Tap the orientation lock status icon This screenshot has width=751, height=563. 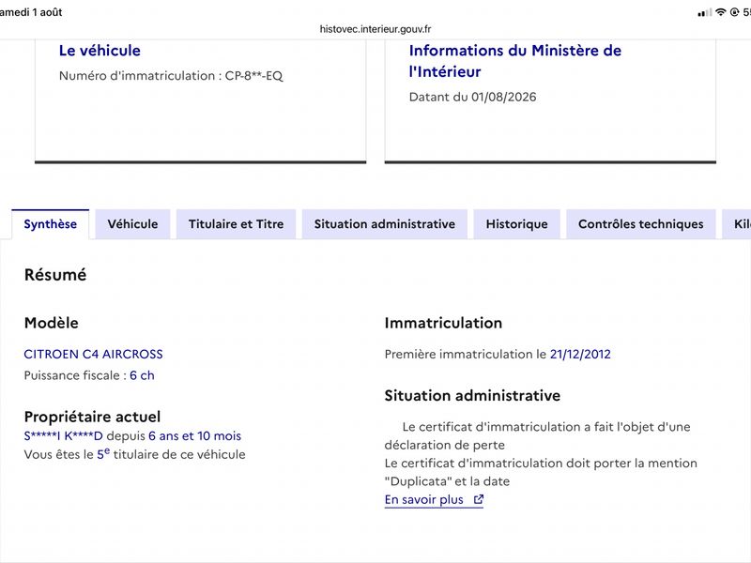click(734, 12)
